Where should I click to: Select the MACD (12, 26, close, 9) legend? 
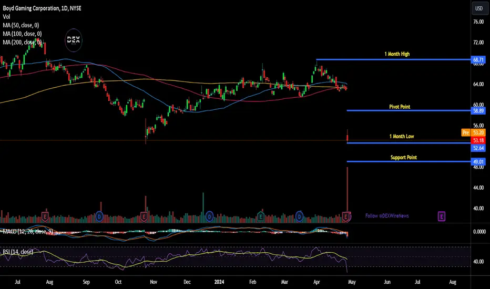point(27,232)
